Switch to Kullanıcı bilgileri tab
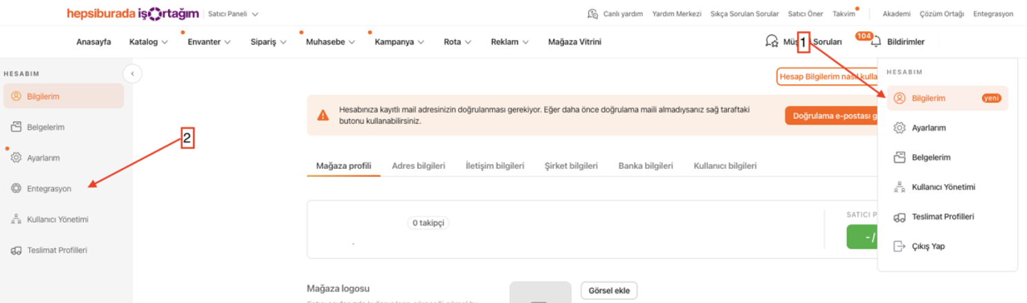The height and width of the screenshot is (303, 1027). coord(725,166)
